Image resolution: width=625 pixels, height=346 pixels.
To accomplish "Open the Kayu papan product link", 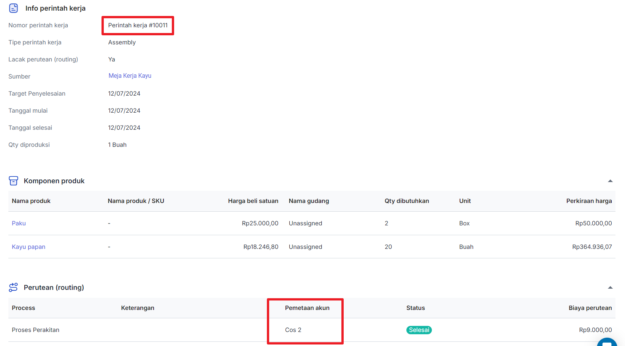I will click(29, 247).
